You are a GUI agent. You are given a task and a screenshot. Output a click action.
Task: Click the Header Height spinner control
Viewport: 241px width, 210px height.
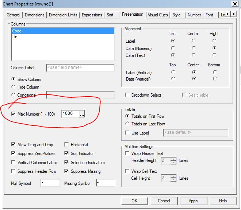click(x=173, y=160)
